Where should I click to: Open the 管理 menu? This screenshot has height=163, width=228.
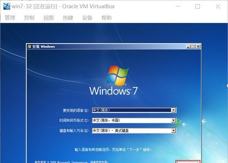[x=10, y=18]
